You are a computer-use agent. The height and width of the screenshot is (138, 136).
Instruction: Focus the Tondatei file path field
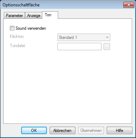click(79, 47)
